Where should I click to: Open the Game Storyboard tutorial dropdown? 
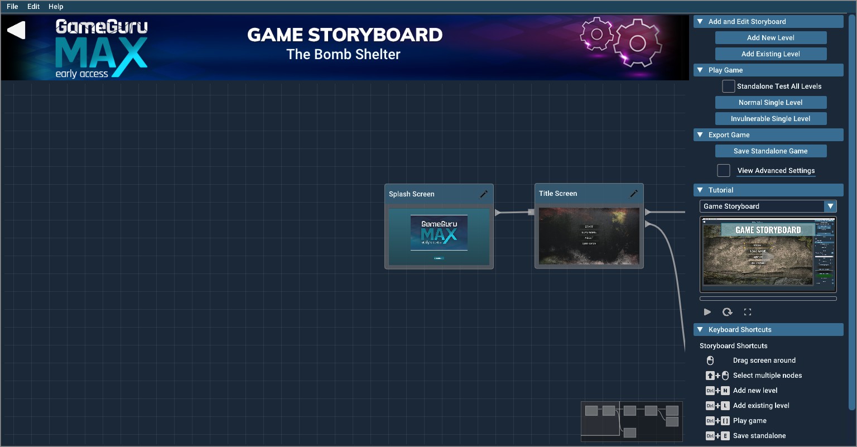830,206
